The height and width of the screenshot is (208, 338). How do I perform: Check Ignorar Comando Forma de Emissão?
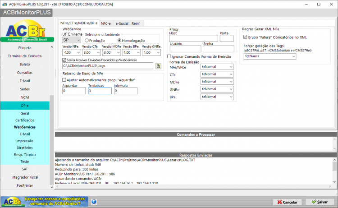click(x=169, y=56)
